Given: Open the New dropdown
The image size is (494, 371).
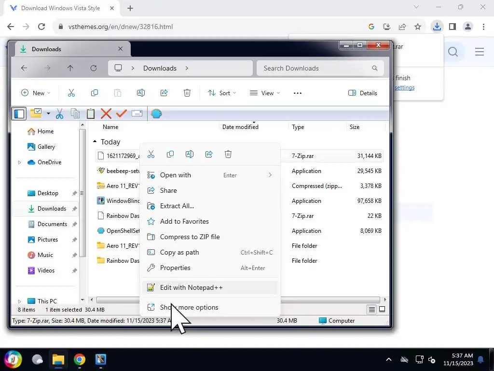Looking at the screenshot, I should pos(36,93).
